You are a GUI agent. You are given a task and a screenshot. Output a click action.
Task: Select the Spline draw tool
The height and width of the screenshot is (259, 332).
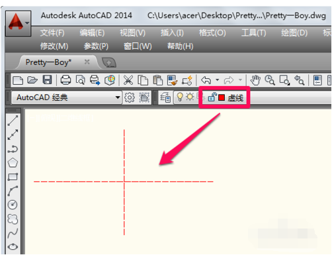coord(13,233)
